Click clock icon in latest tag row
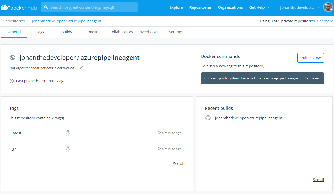The width and height of the screenshot is (334, 194). [159, 132]
